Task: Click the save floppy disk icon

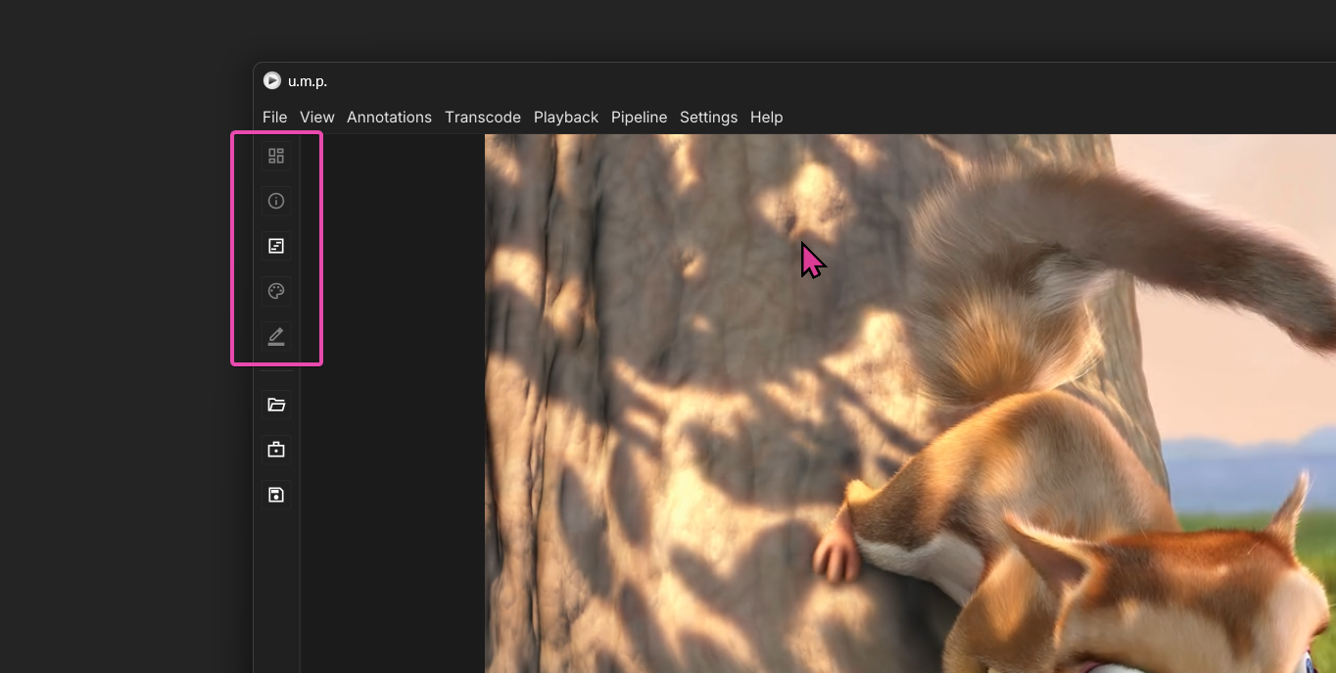Action: click(x=276, y=495)
